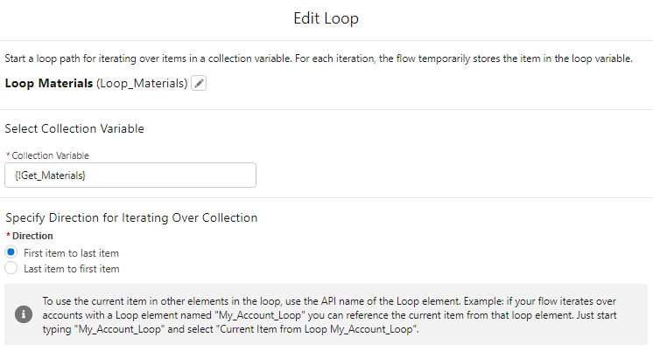
Task: Click the "(Loop_Materials)" API name text
Action: pyautogui.click(x=142, y=84)
